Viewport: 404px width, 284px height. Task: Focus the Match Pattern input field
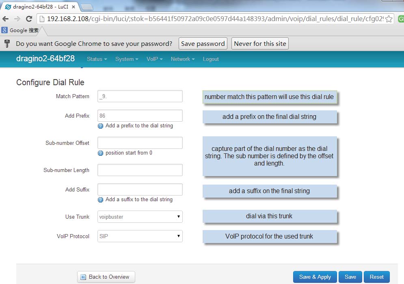(x=140, y=96)
